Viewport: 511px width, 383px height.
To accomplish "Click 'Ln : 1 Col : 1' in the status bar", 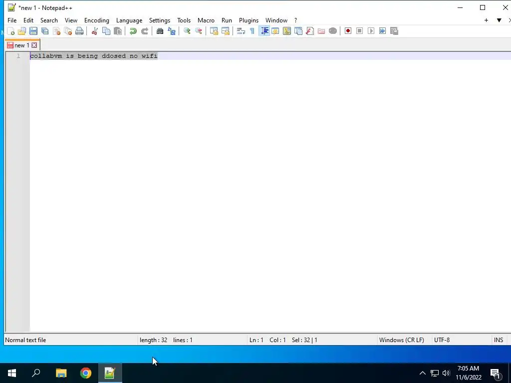I will point(267,340).
